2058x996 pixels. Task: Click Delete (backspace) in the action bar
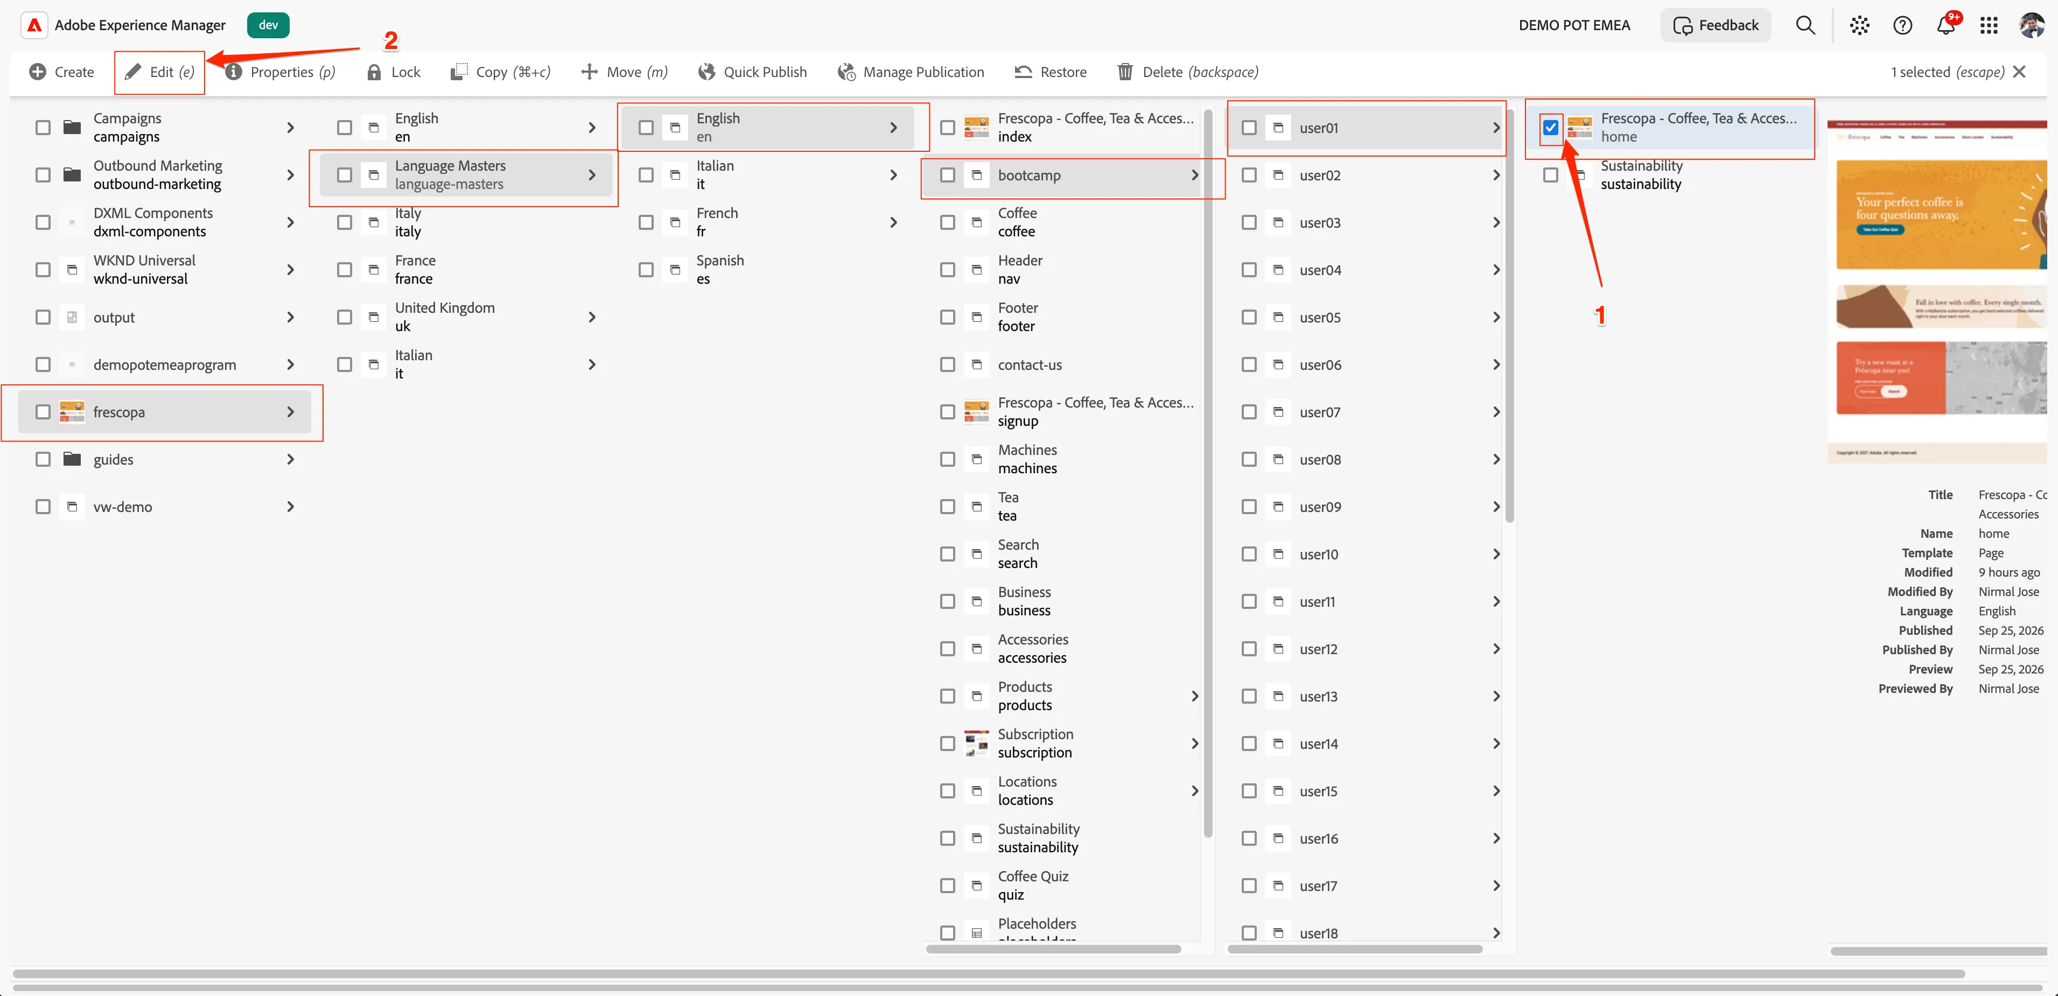point(1187,72)
